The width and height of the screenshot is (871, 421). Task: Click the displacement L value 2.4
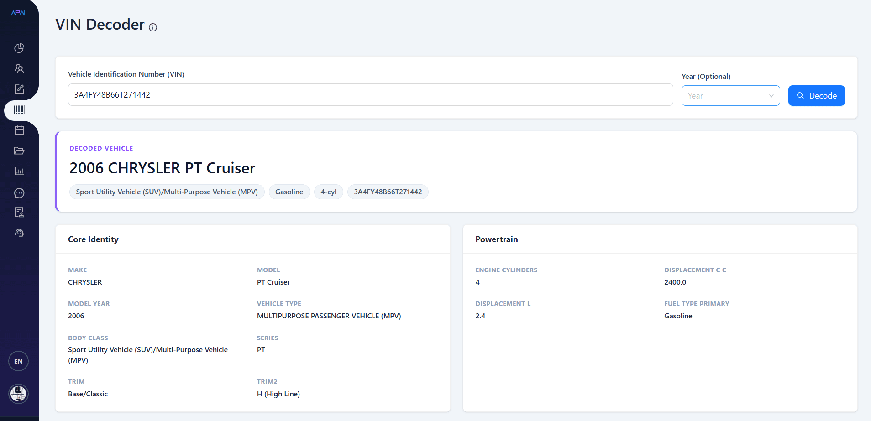pyautogui.click(x=480, y=316)
